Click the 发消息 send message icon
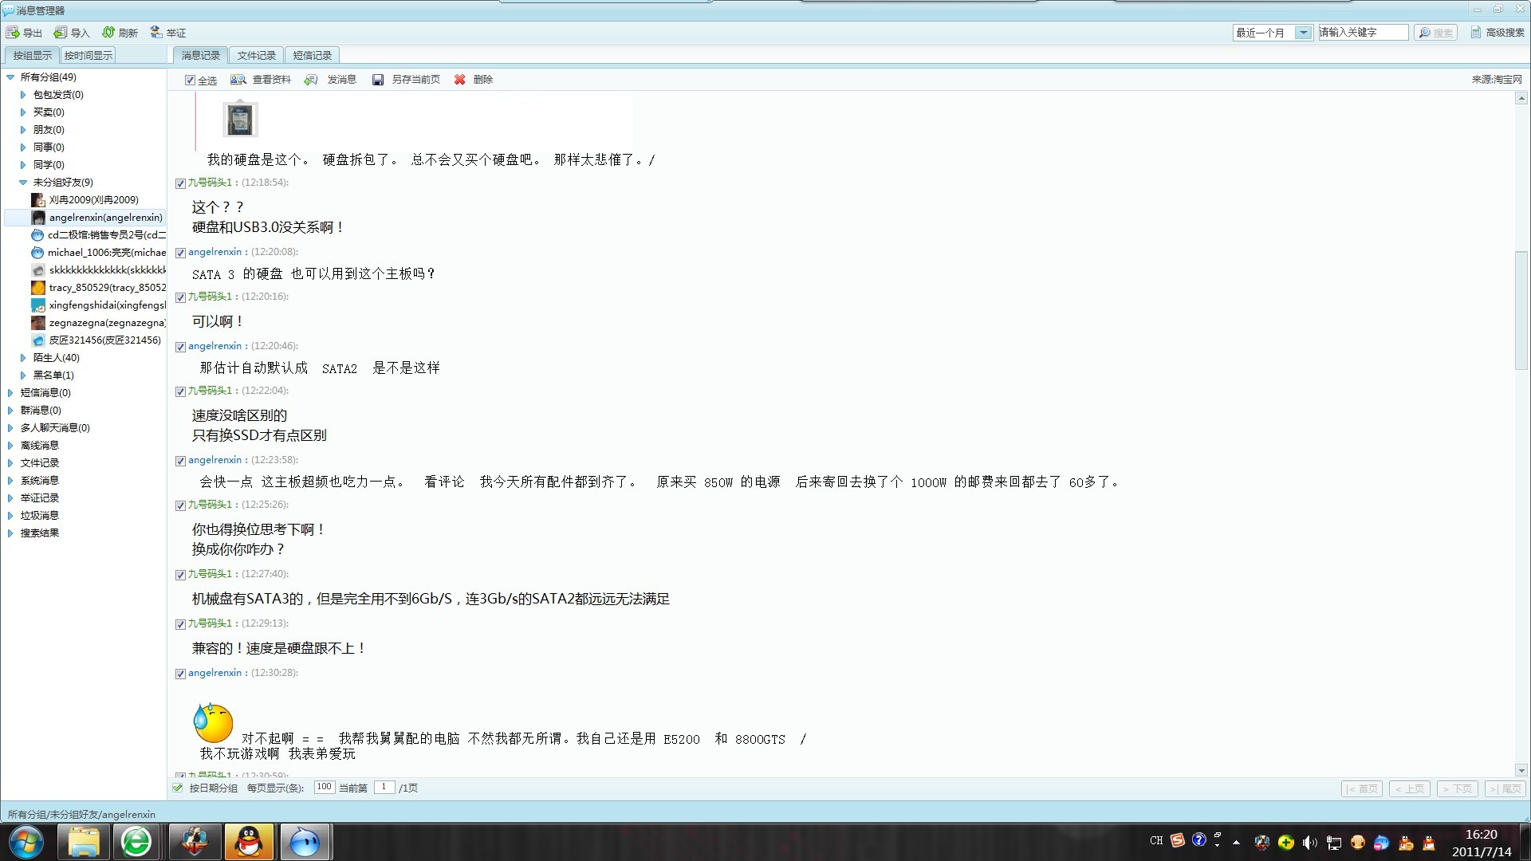 point(312,80)
